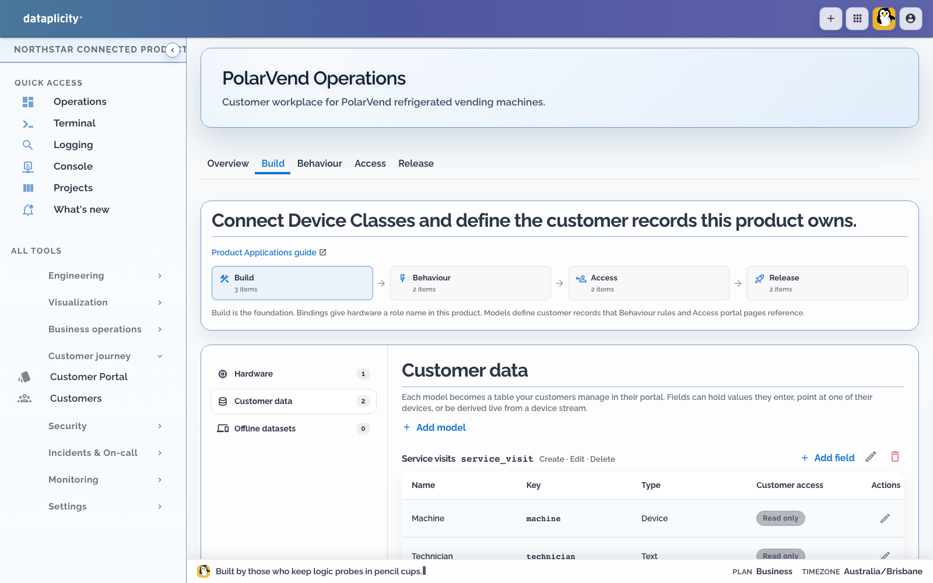933x583 pixels.
Task: Open Customers from sidebar
Action: (76, 399)
